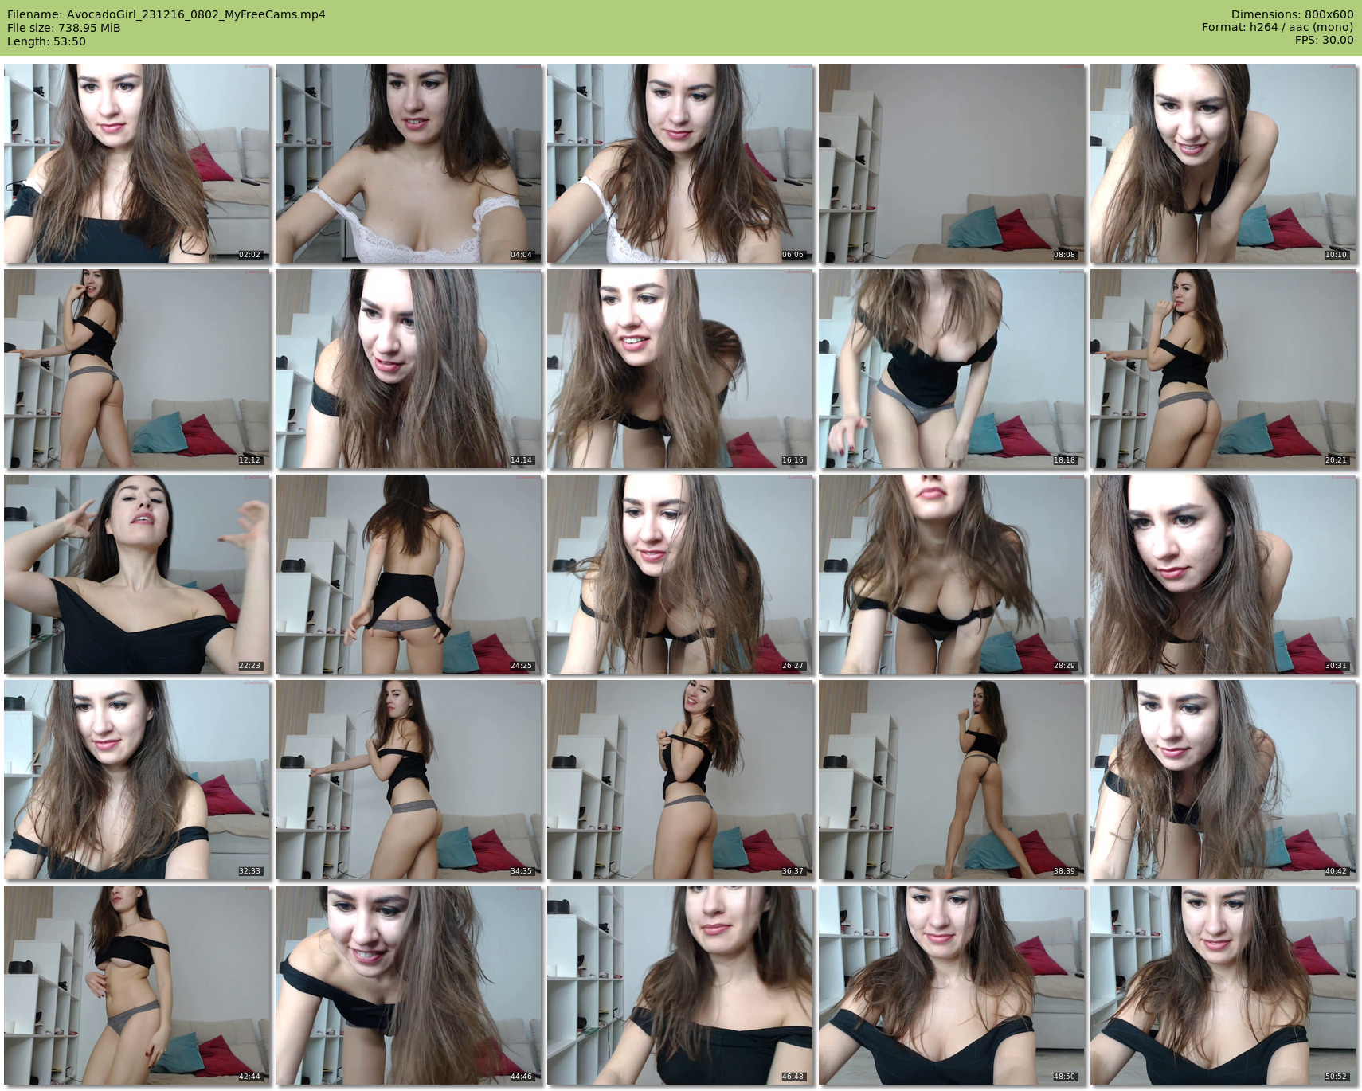This screenshot has height=1091, width=1362.
Task: Select the thumbnail marked 20:21
Action: coord(1223,369)
